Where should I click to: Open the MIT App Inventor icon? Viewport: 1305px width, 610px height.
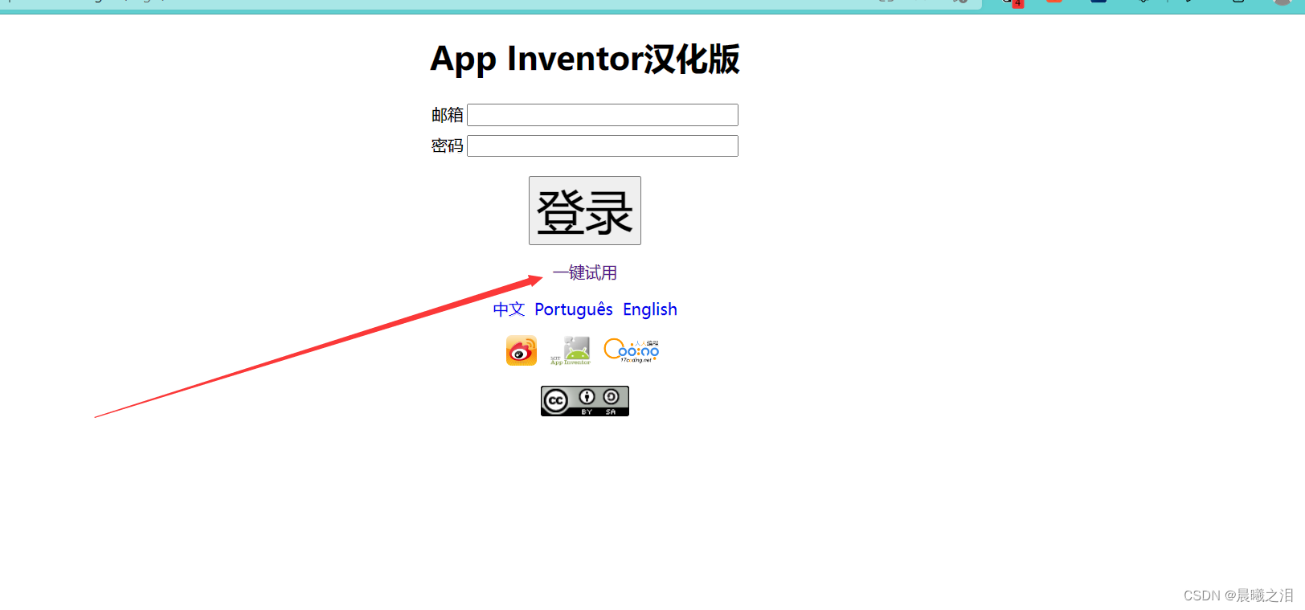click(x=571, y=350)
